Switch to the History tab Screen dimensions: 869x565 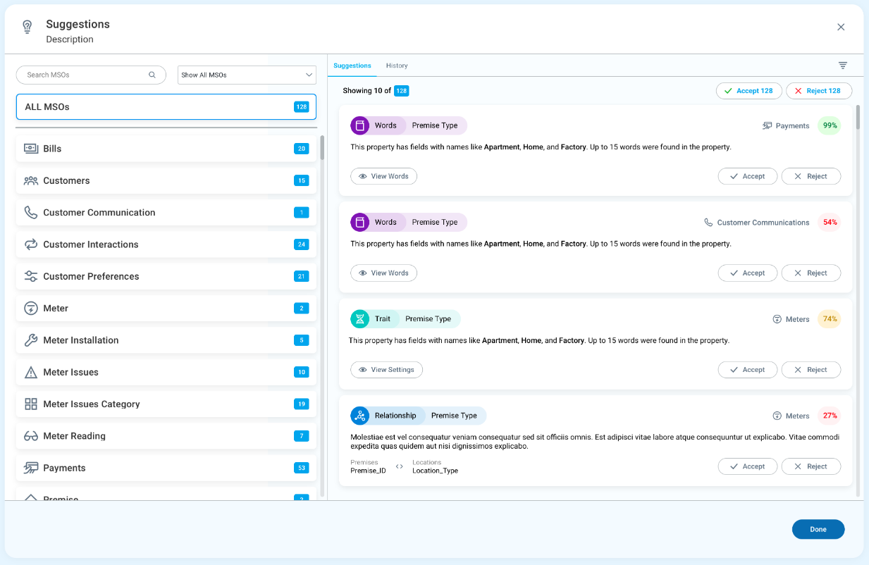(x=397, y=66)
